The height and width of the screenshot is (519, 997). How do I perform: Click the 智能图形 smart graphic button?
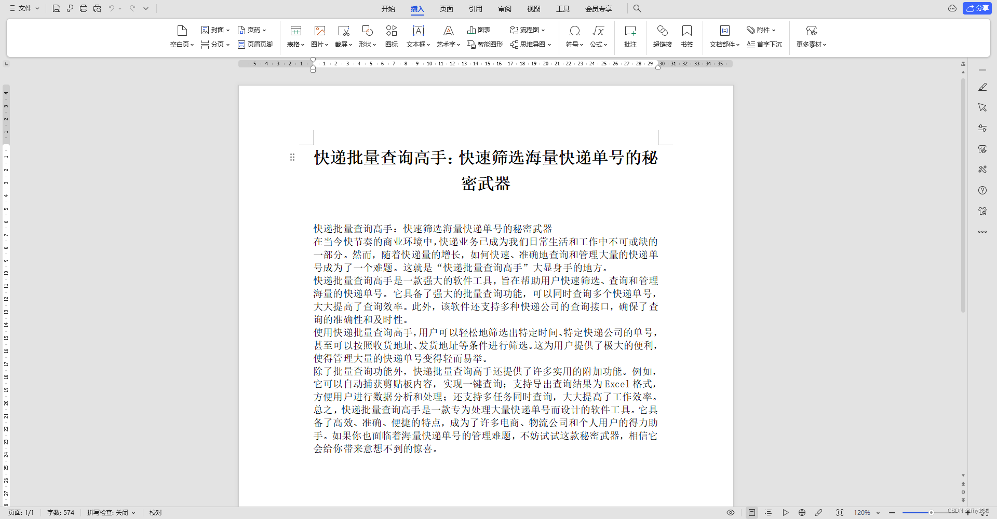click(485, 45)
